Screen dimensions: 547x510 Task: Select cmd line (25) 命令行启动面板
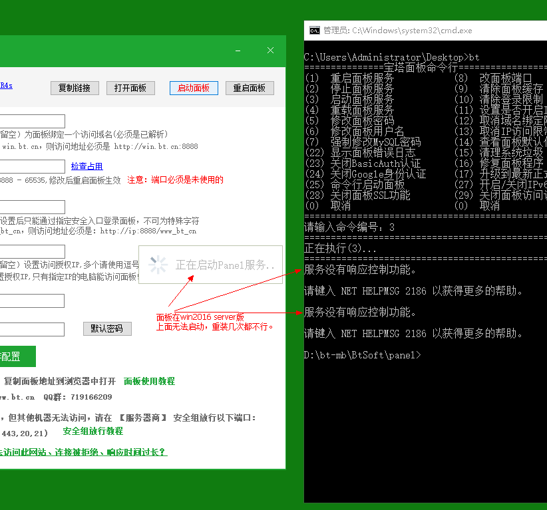click(355, 185)
